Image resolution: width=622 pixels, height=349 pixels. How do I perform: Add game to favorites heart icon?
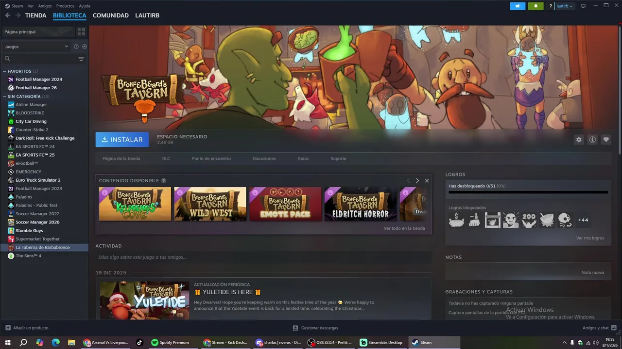[606, 140]
